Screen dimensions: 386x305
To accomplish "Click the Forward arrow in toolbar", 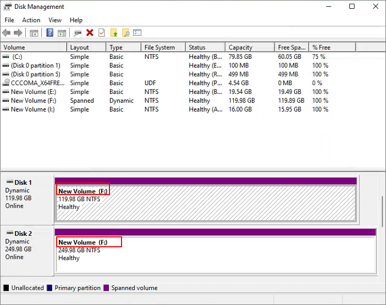I will (18, 33).
